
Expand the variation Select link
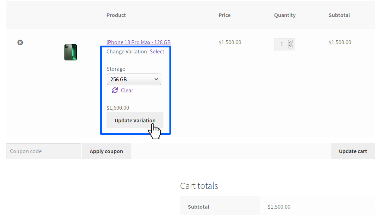pyautogui.click(x=157, y=51)
